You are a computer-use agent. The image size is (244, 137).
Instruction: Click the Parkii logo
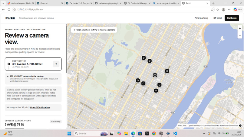click(10, 18)
